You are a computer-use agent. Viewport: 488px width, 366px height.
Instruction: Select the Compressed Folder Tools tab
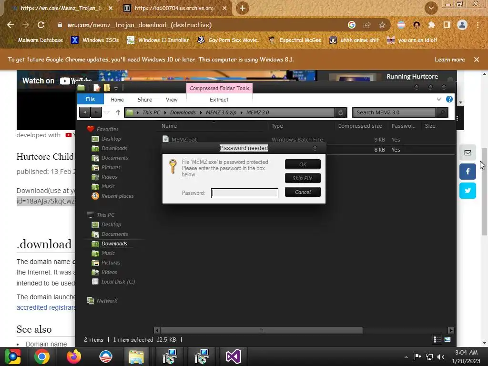[219, 88]
